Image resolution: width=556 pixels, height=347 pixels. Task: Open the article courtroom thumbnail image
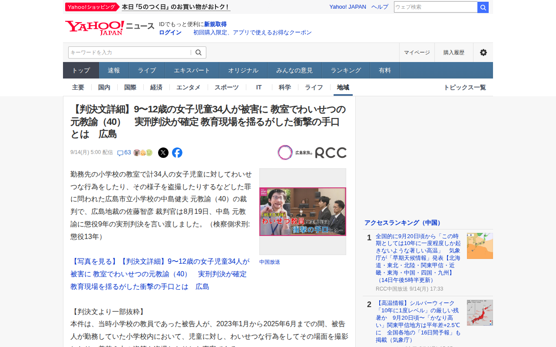tap(303, 212)
